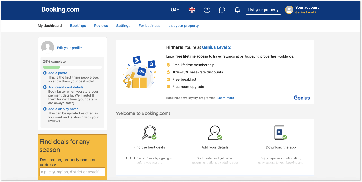Image resolution: width=362 pixels, height=182 pixels.
Task: Open the For business tab
Action: pyautogui.click(x=149, y=26)
